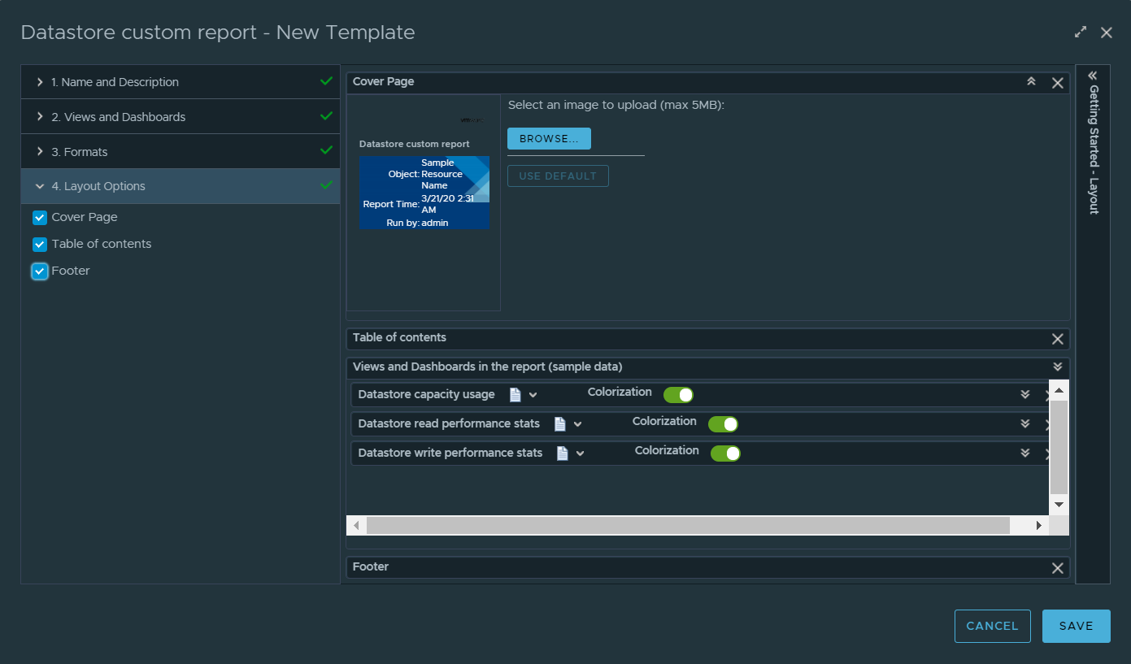
Task: Remove Datastore capacity usage view with its X icon
Action: [1047, 394]
